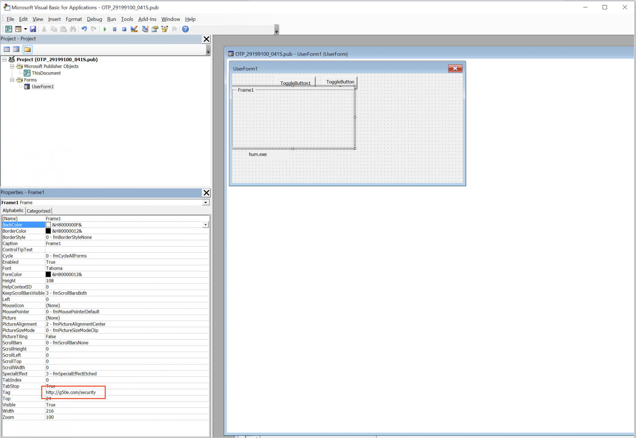Stop execution with the Reset square icon
636x438 pixels.
point(124,29)
